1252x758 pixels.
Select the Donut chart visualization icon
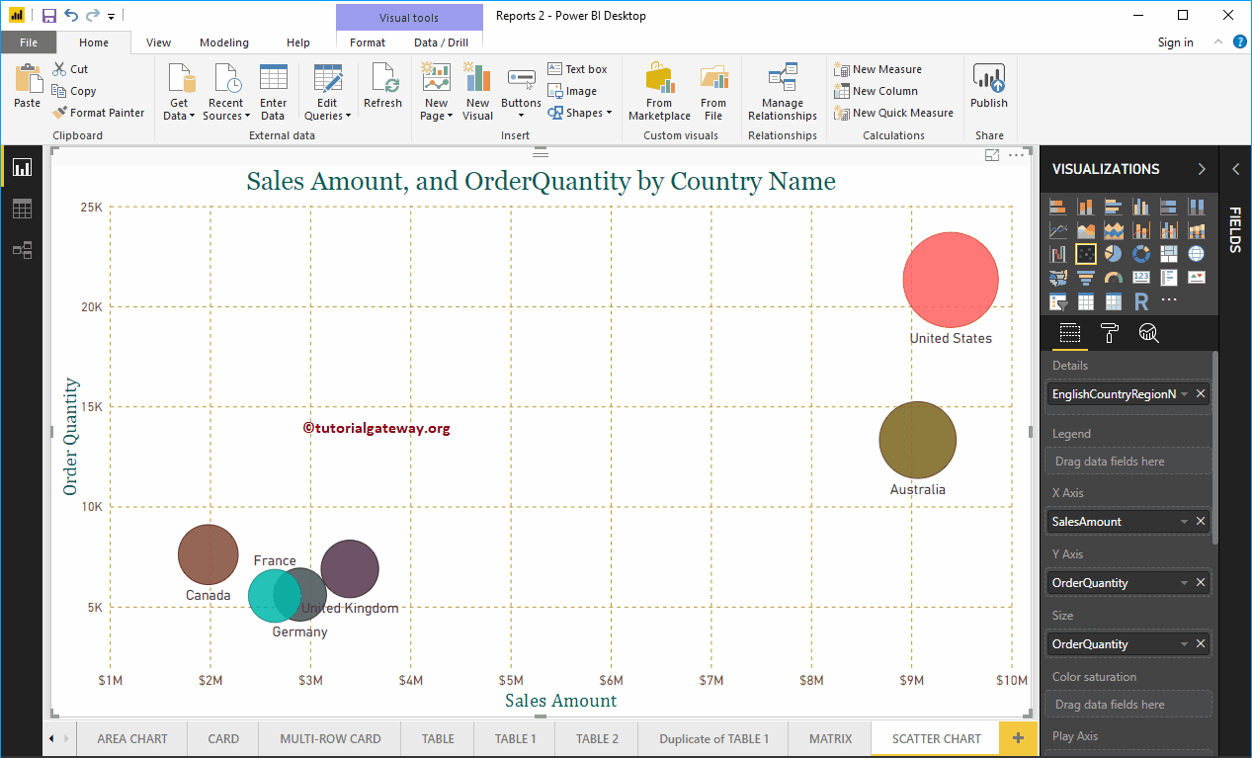[x=1141, y=253]
